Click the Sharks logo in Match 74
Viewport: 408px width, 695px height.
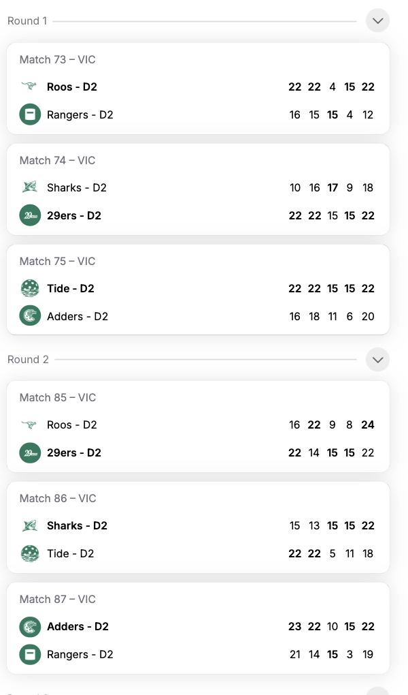click(x=30, y=187)
